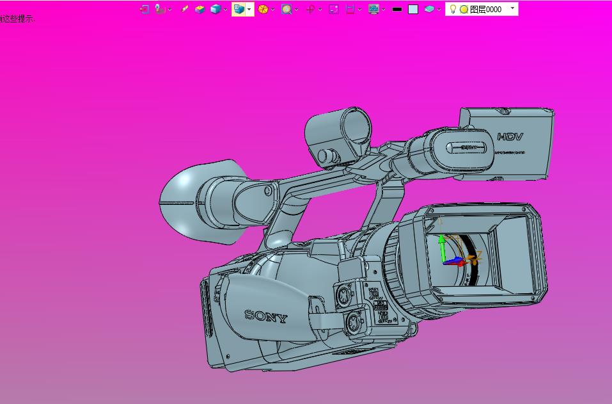Screen dimensions: 612x404
Task: Toggle the light bulb layer visibility
Action: [453, 9]
